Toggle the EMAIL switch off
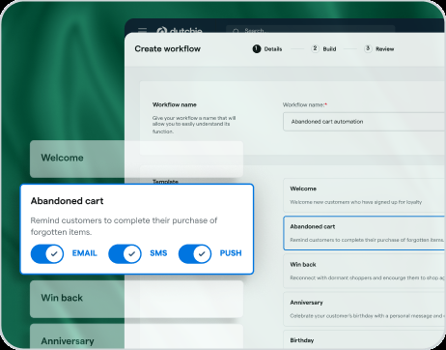 (x=47, y=253)
